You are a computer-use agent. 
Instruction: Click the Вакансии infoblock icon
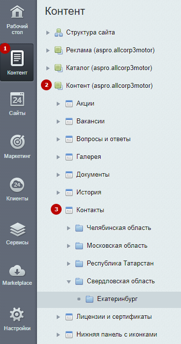pyautogui.click(x=69, y=121)
